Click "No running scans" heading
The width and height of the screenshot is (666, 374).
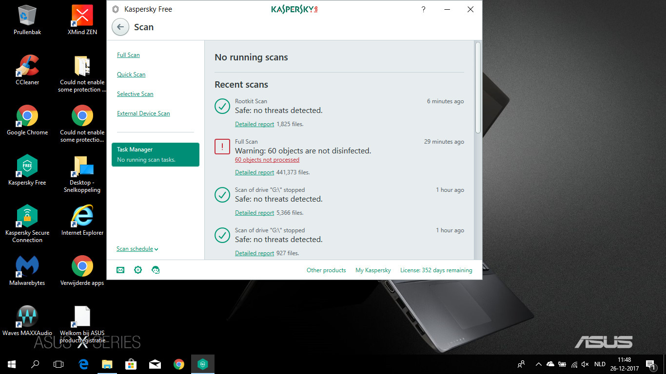[x=251, y=57]
